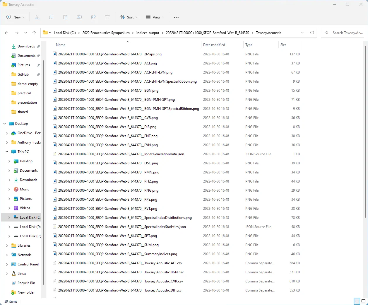368x305 pixels.
Task: Open the Sort dropdown menu
Action: pyautogui.click(x=129, y=17)
